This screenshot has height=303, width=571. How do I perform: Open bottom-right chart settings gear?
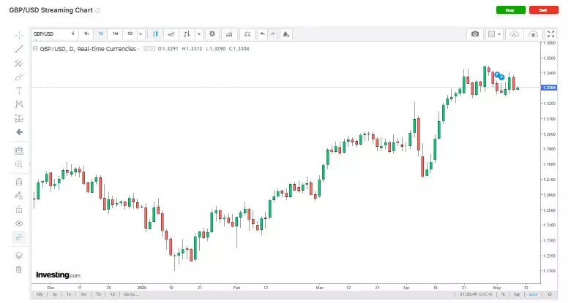pyautogui.click(x=550, y=294)
